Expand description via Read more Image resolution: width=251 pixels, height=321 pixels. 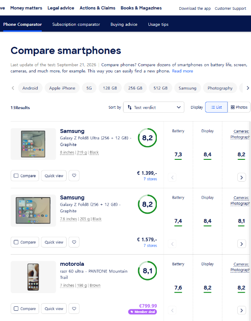click(x=183, y=71)
